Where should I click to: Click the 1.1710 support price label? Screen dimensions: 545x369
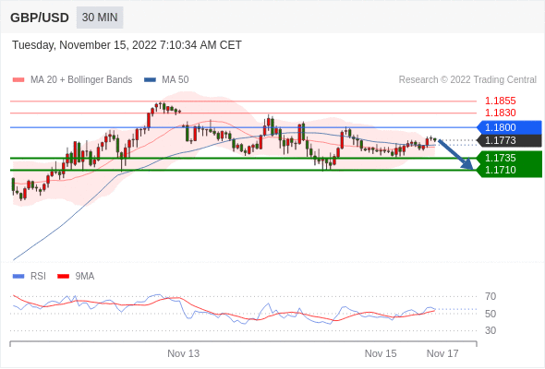(x=501, y=170)
